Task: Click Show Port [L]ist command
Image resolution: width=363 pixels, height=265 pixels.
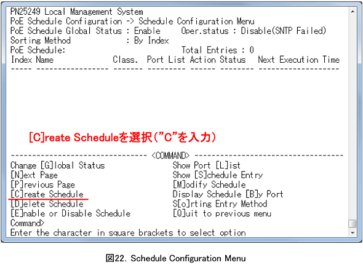Action: (x=207, y=165)
